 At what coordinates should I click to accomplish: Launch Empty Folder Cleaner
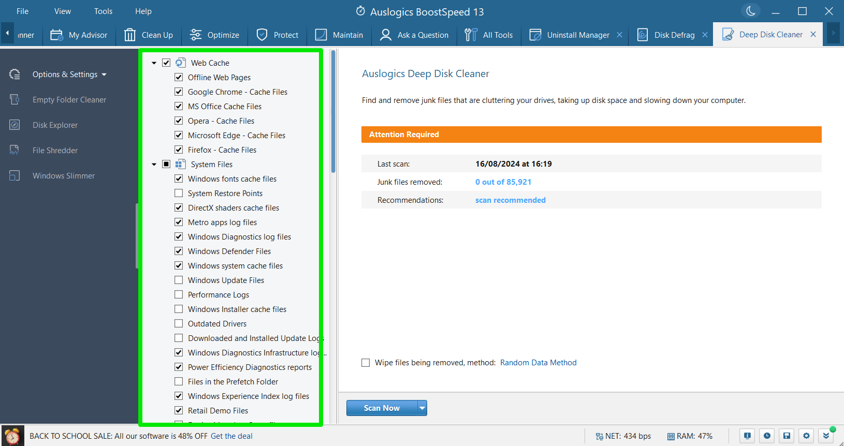click(x=69, y=100)
